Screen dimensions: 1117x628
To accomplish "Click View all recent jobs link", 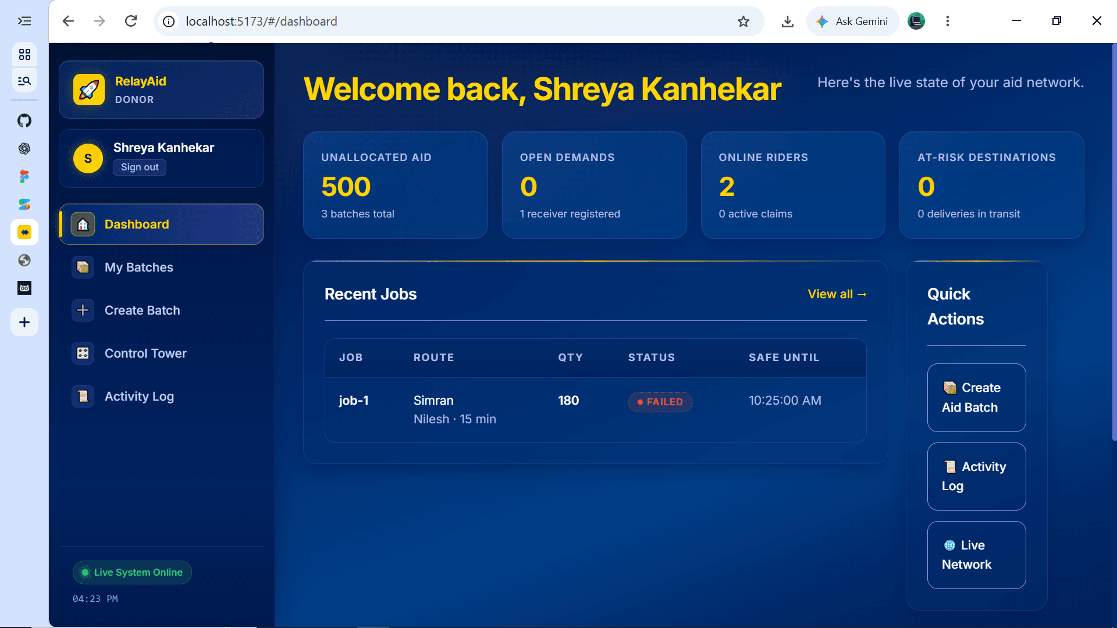I will (x=837, y=294).
